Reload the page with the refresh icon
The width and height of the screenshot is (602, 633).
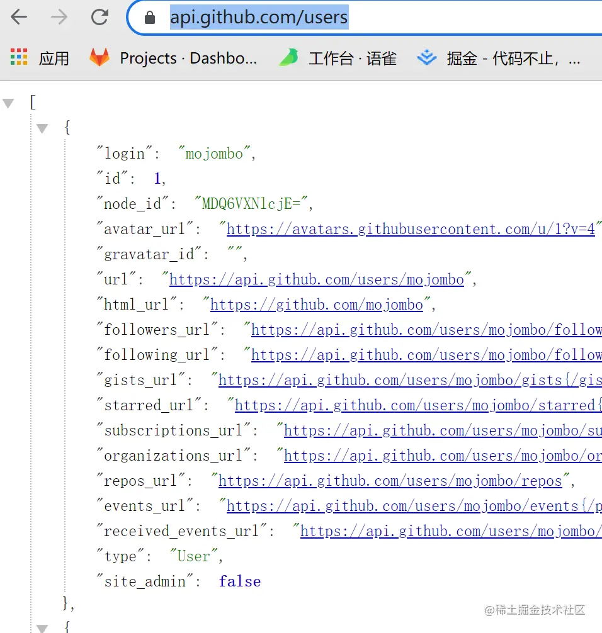[99, 17]
